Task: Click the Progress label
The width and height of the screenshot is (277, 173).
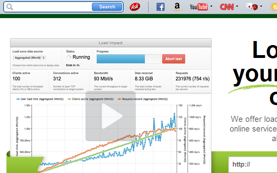Action: 102,51
